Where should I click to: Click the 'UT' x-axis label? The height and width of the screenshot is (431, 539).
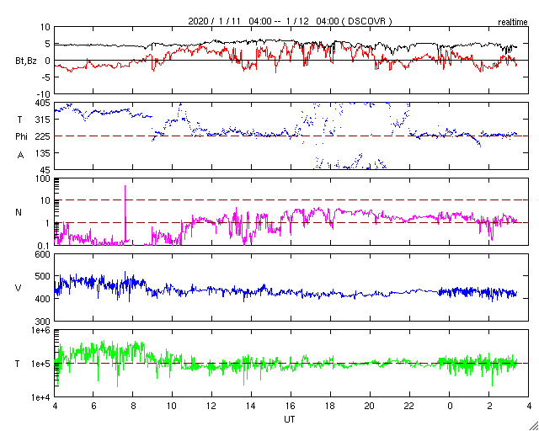pyautogui.click(x=289, y=419)
